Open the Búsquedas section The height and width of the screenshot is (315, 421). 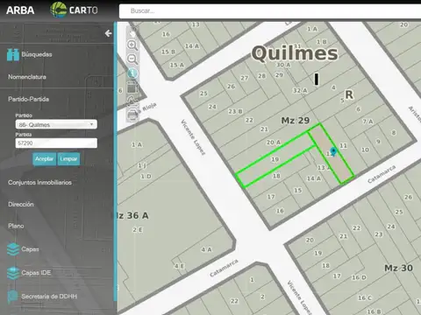(37, 54)
